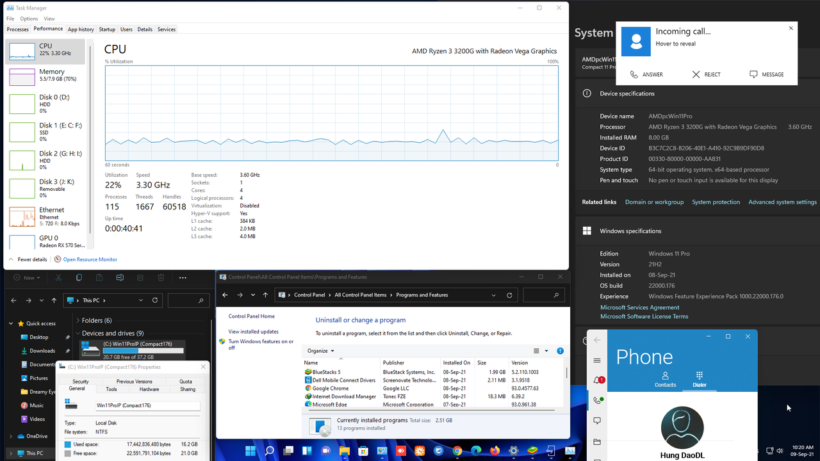
Task: Collapse Task Manager with Fewer details
Action: [x=28, y=259]
